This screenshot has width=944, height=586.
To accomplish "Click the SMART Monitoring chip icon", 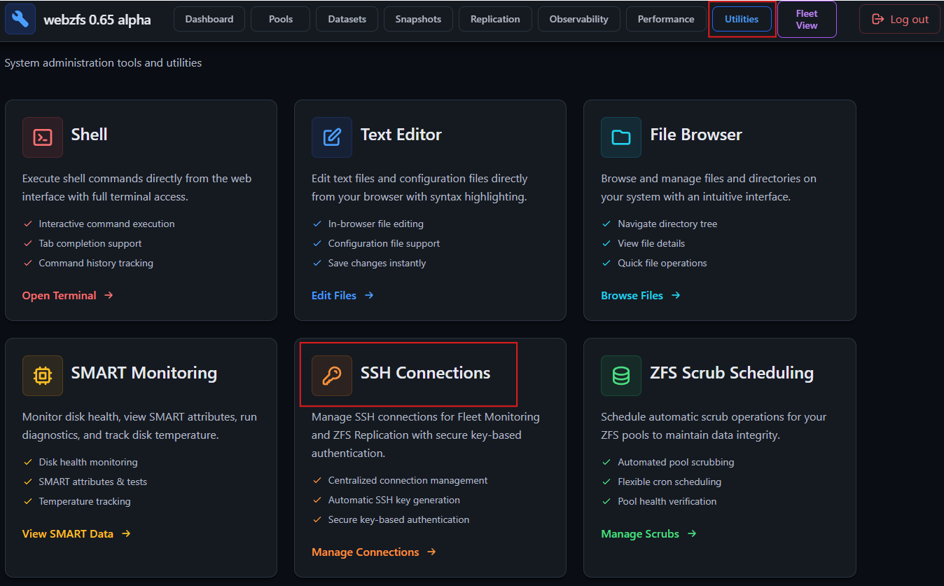I will click(x=43, y=376).
